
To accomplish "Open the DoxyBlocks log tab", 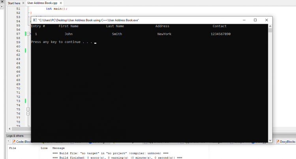I will coord(286,142).
